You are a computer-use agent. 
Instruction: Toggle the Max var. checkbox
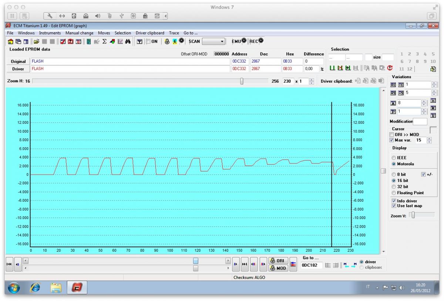392,140
